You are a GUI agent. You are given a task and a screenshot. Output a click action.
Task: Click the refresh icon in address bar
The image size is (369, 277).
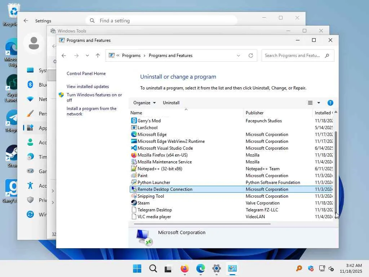click(251, 56)
